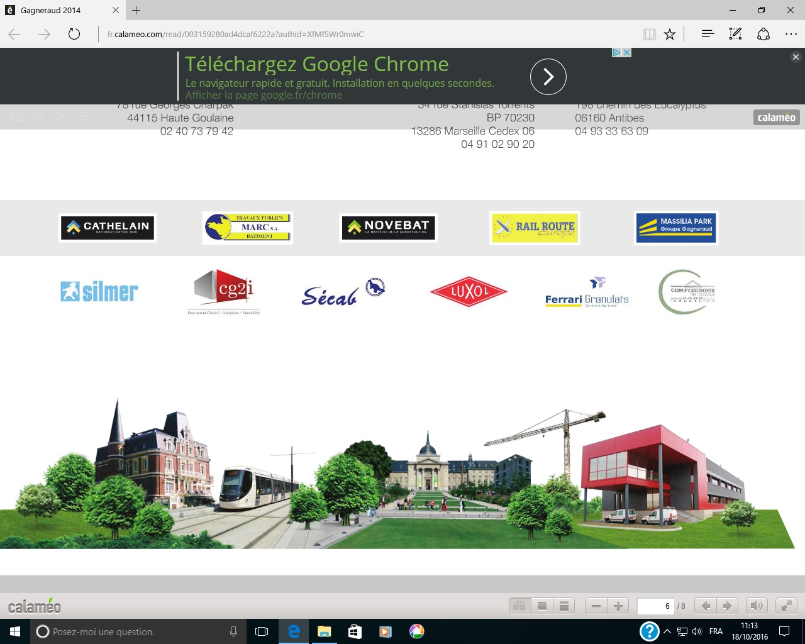The height and width of the screenshot is (644, 805).
Task: Open the Action Center notifications
Action: (x=784, y=631)
